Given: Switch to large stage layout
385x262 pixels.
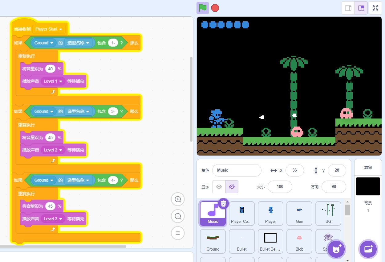Looking at the screenshot, I should point(361,8).
